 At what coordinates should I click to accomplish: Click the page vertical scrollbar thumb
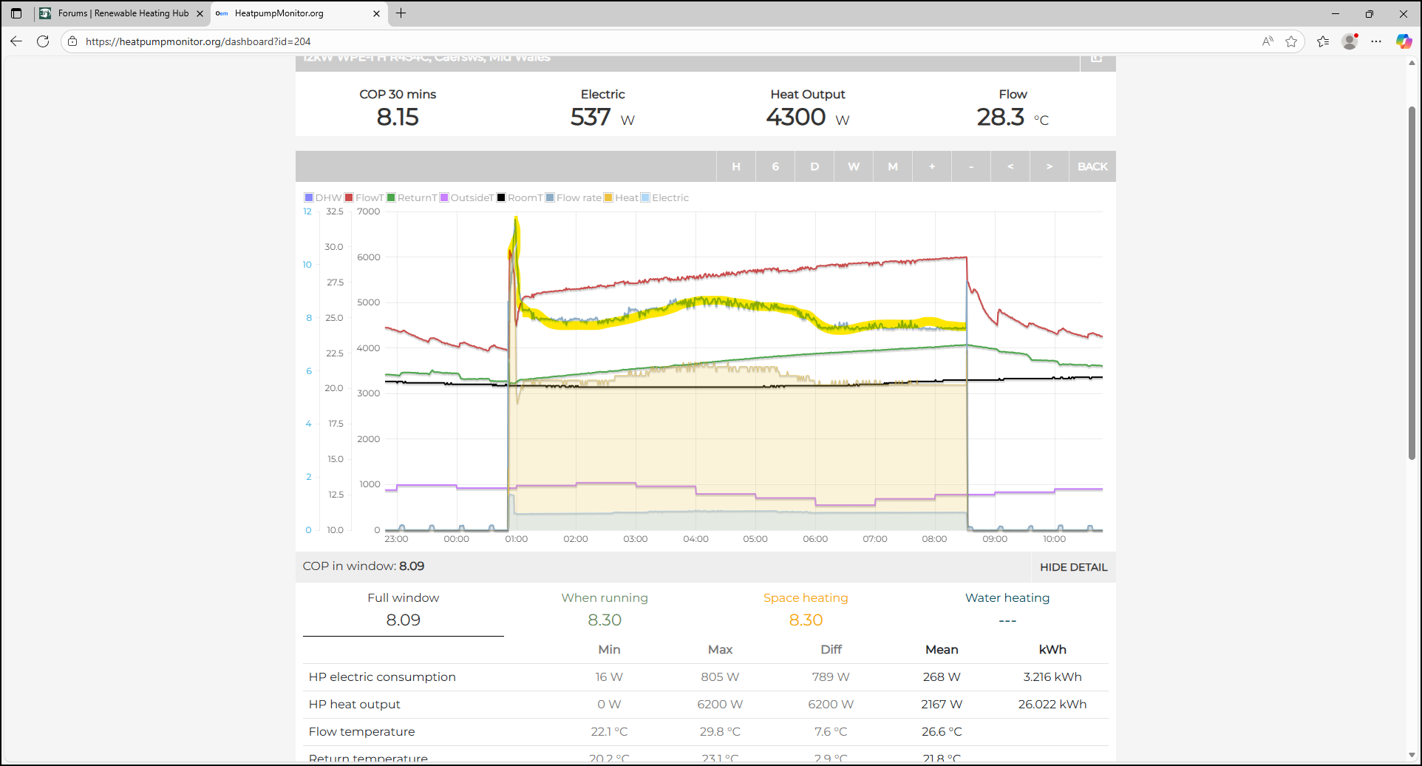pos(1412,281)
